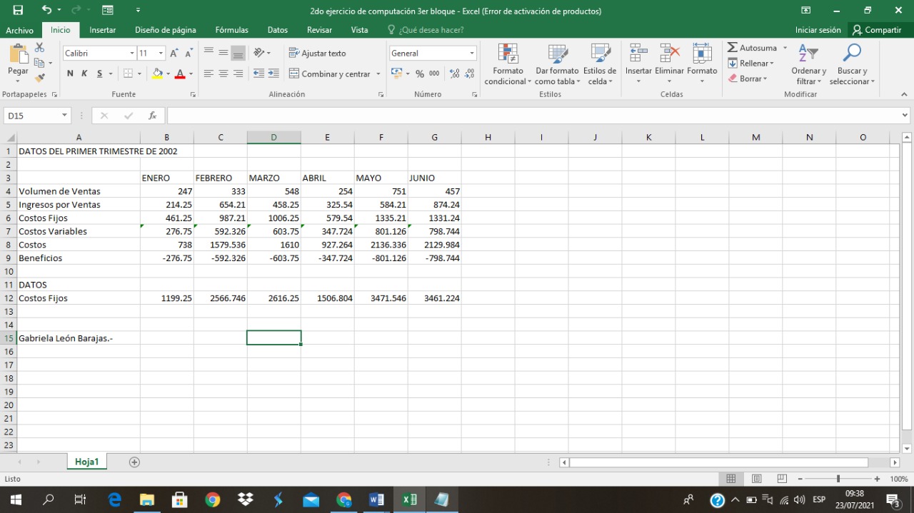Apply the thousands separator style

435,73
